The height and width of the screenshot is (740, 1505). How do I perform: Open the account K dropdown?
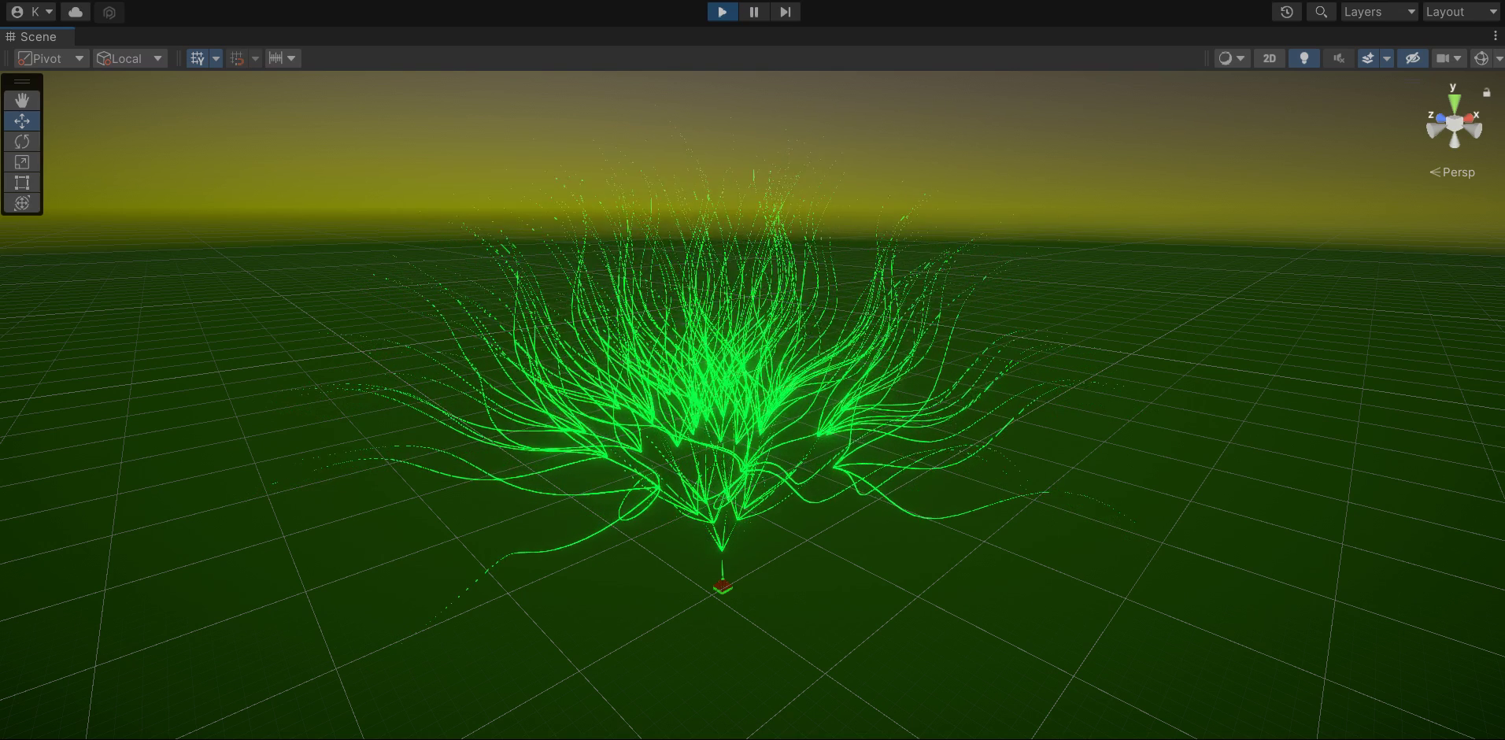pos(32,12)
